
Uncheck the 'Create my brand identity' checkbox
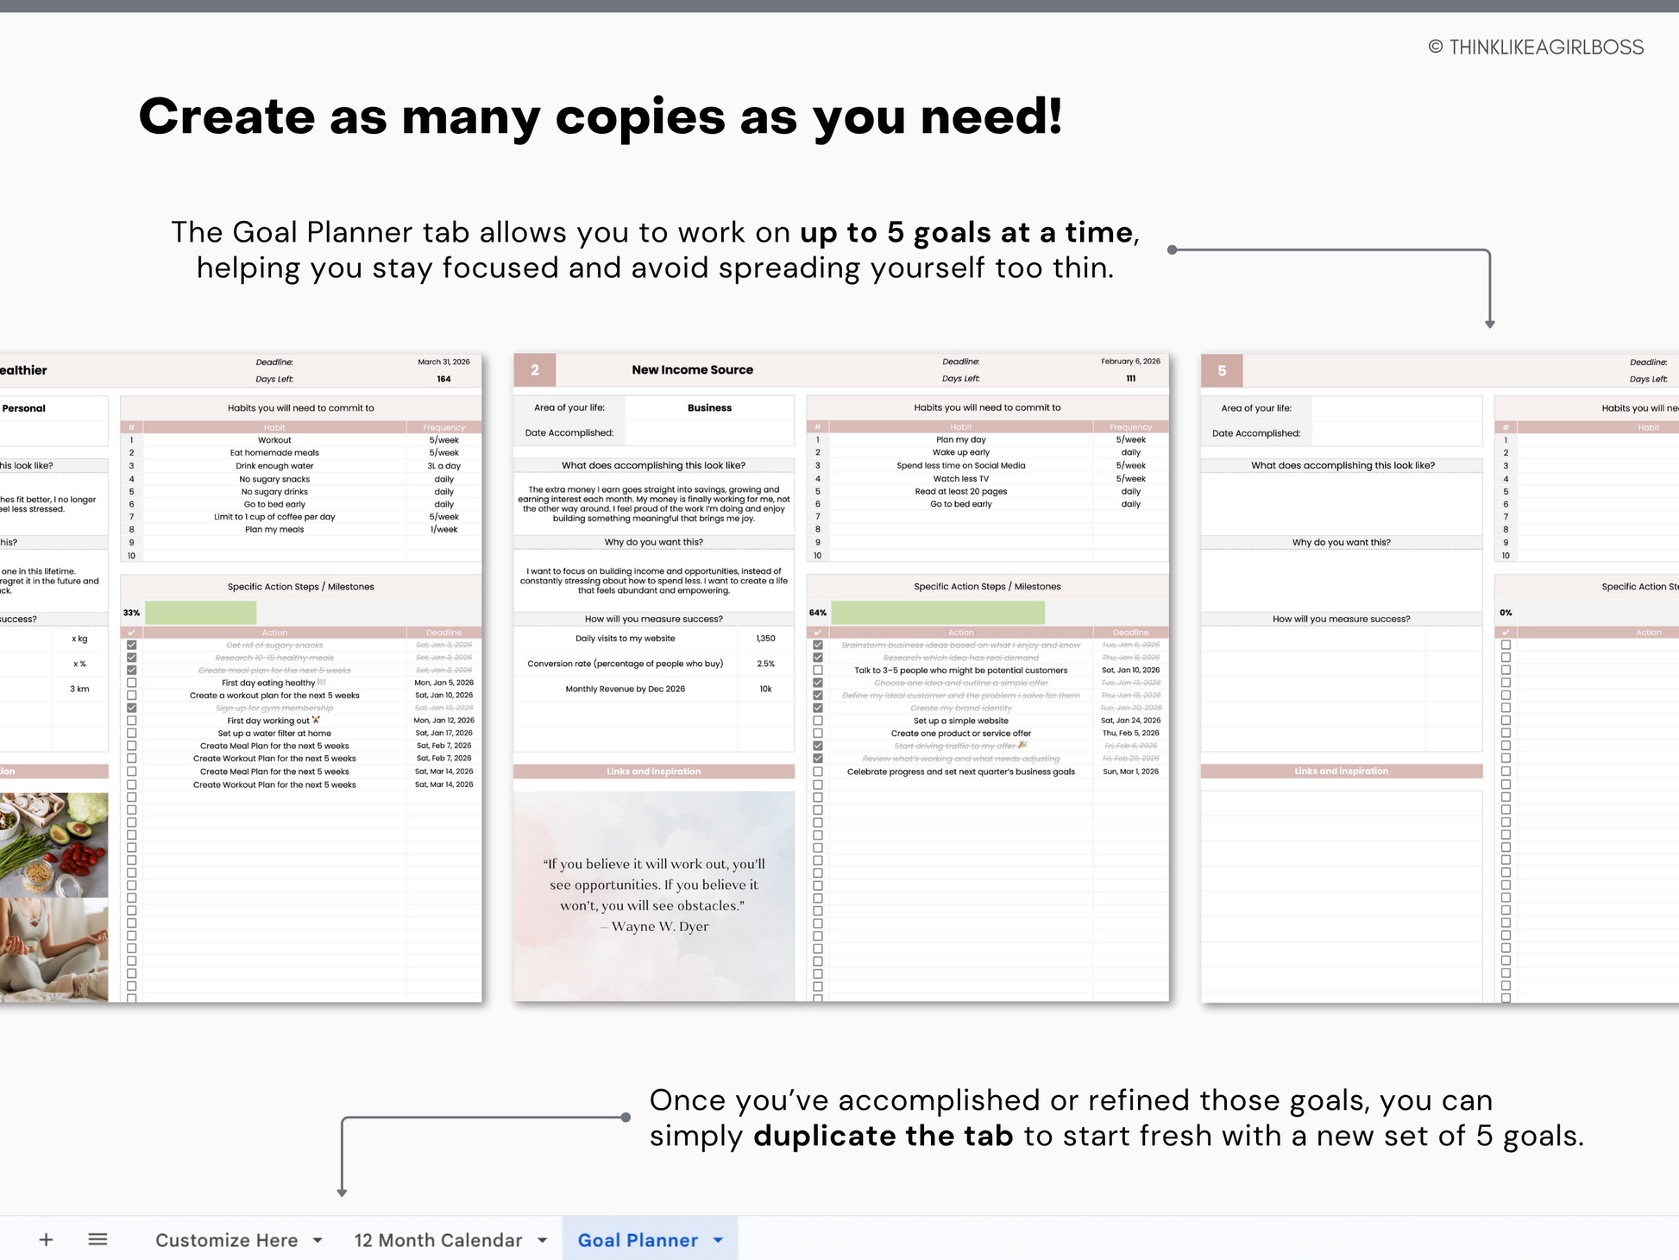pos(818,708)
